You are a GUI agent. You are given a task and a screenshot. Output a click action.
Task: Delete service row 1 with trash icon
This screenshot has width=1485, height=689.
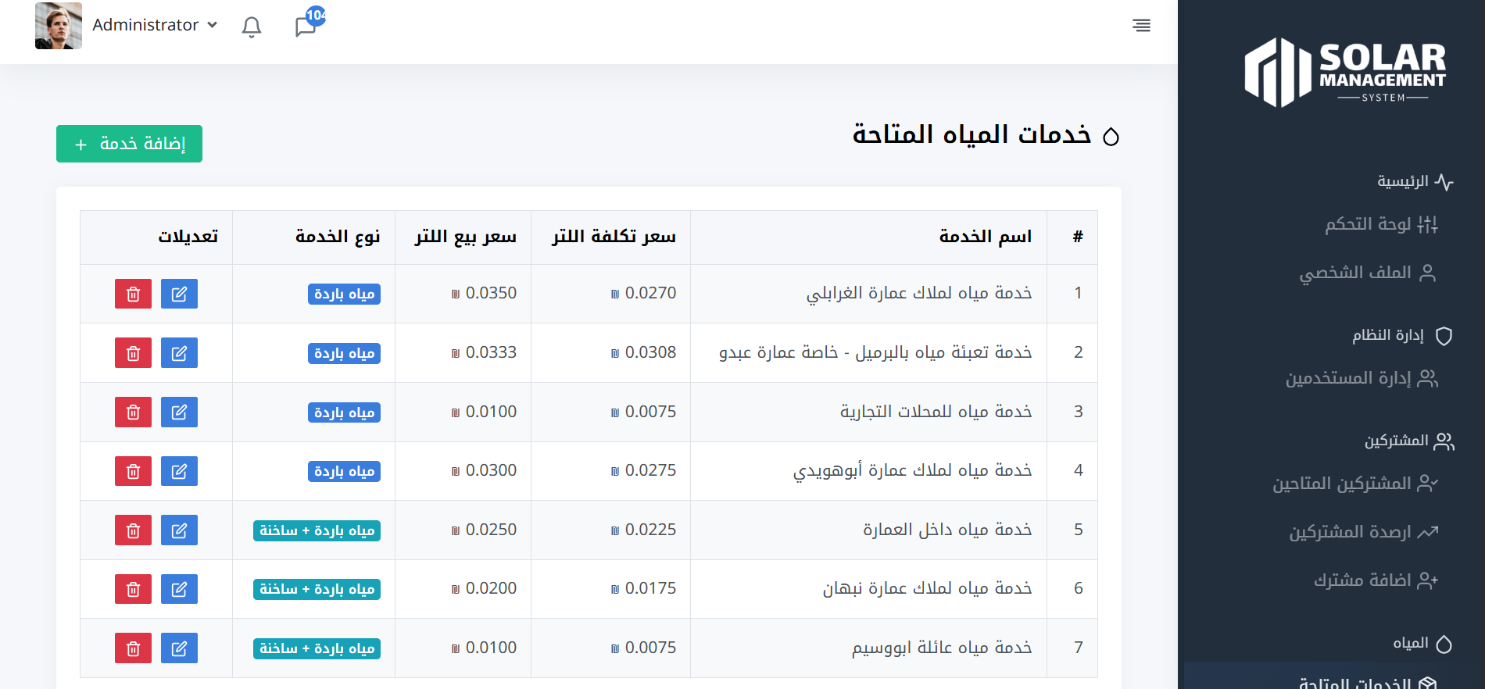(133, 294)
